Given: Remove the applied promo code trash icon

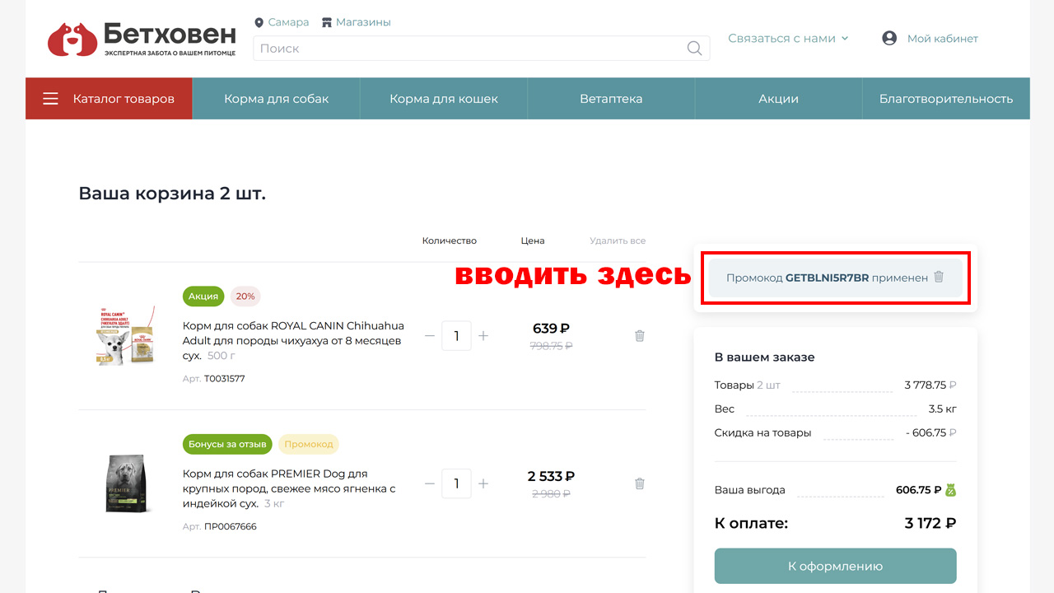Looking at the screenshot, I should (939, 278).
